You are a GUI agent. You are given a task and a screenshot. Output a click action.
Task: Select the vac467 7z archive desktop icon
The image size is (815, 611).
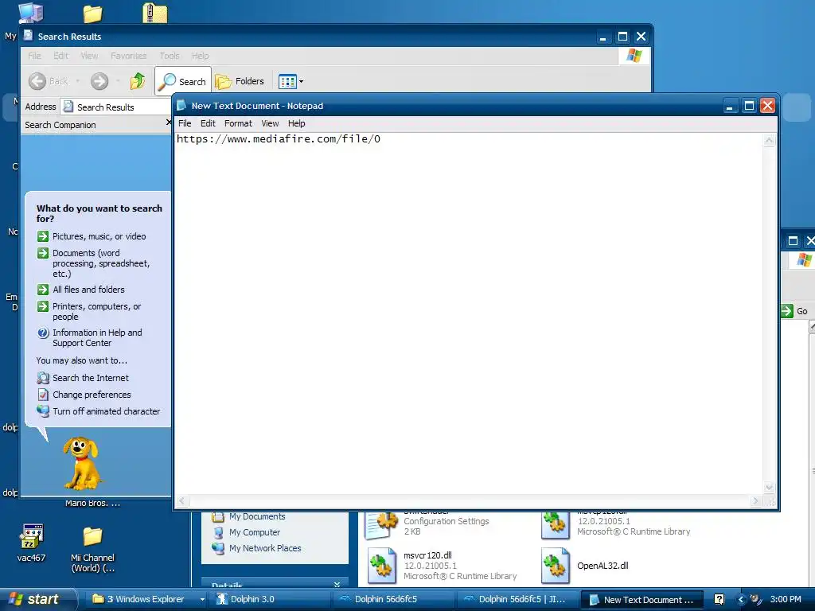tap(32, 537)
